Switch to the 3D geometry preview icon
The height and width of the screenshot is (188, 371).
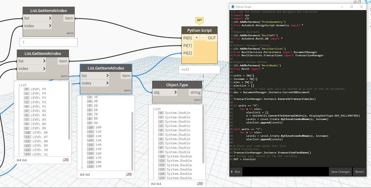[x=357, y=2]
